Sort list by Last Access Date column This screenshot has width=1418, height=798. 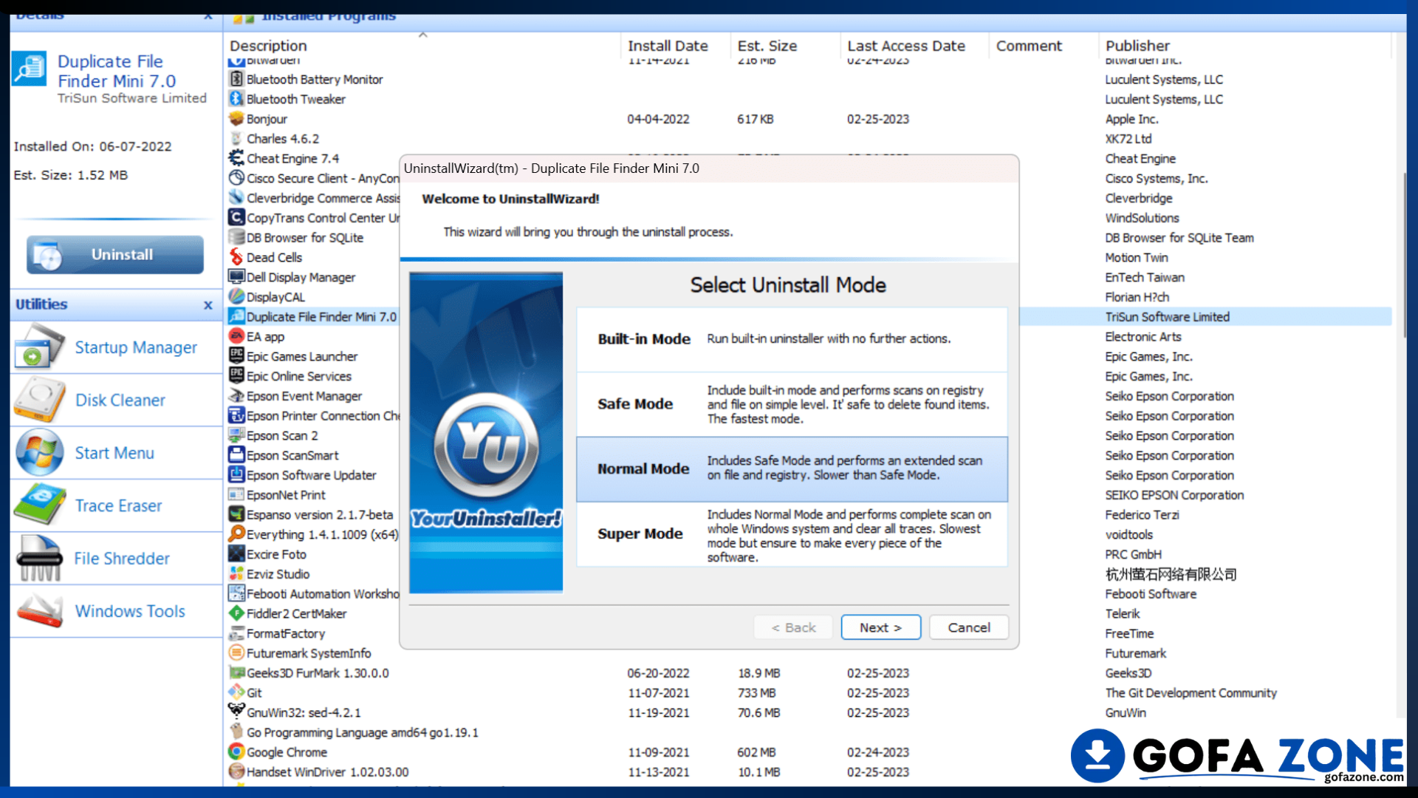914,46
